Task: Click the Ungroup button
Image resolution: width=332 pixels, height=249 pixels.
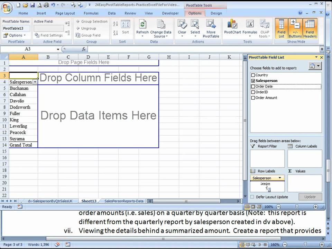Action: coord(86,28)
